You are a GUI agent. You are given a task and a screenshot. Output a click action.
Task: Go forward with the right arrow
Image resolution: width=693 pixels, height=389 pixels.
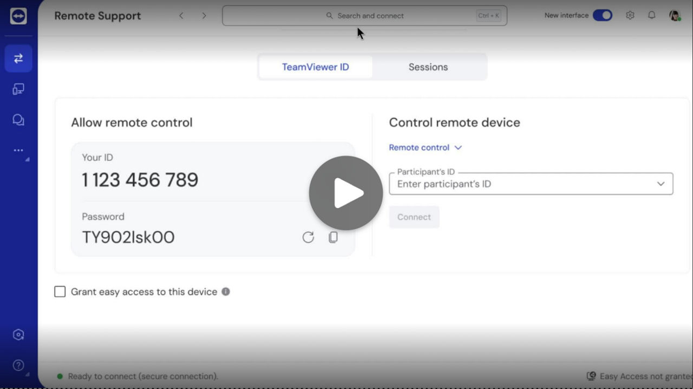pos(204,16)
